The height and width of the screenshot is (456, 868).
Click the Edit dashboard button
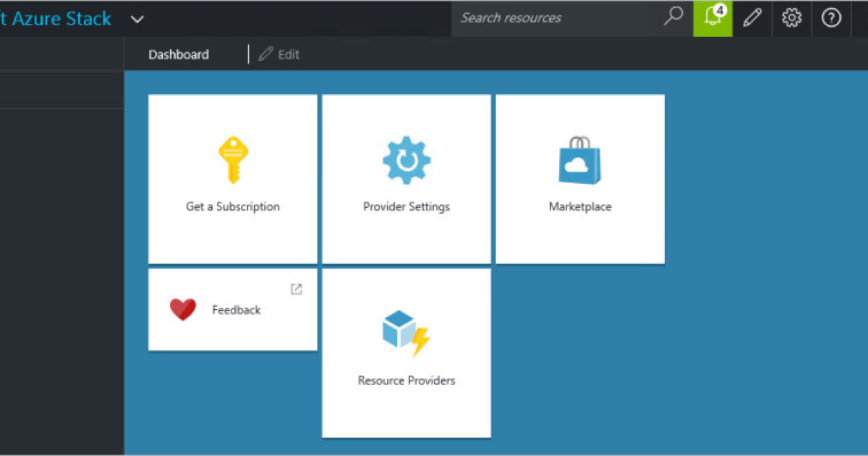pos(279,54)
